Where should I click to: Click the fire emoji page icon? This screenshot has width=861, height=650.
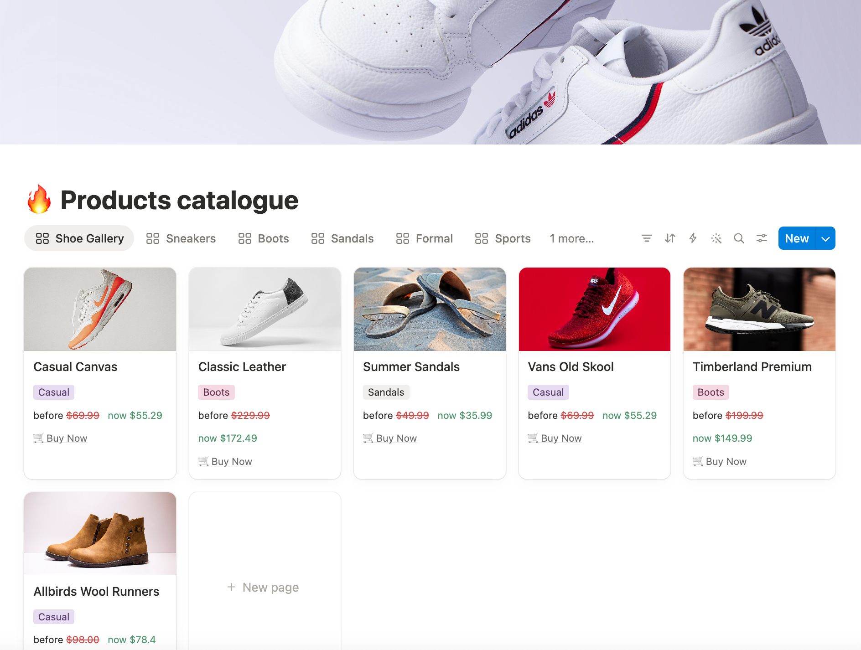[39, 200]
